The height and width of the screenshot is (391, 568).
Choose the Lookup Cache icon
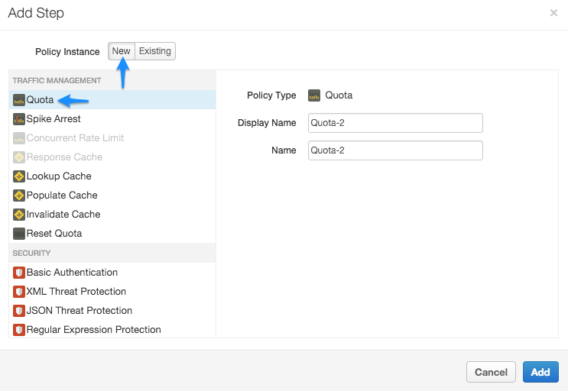click(19, 176)
